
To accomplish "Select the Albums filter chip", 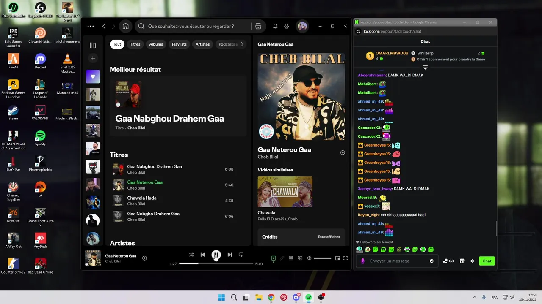I will pos(156,44).
